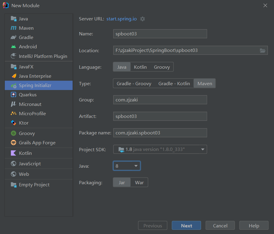The image size is (274, 234).
Task: Select the JavaFX entry label
Action: click(26, 67)
